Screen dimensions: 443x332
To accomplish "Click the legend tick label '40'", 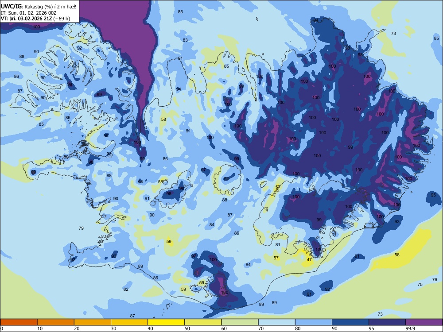I will (x=150, y=328).
